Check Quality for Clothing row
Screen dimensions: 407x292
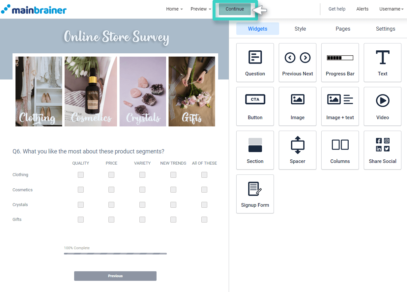(x=81, y=175)
